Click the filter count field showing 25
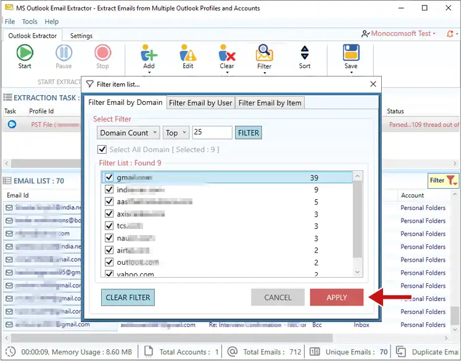This screenshot has width=462, height=361. tap(212, 132)
